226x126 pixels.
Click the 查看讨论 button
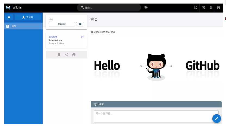[x=62, y=24]
